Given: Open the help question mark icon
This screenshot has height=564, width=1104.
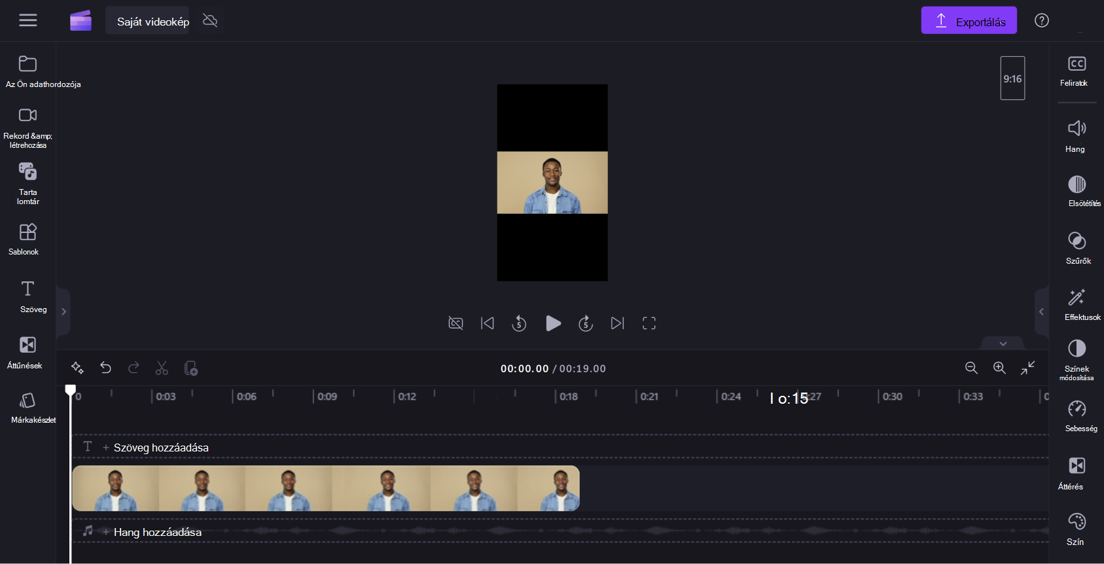Looking at the screenshot, I should click(1042, 20).
